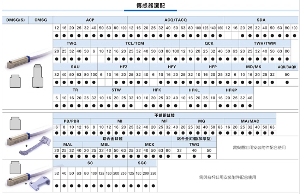The height and width of the screenshot is (194, 300).
Task: Click the SC series header
Action: pyautogui.click(x=90, y=163)
